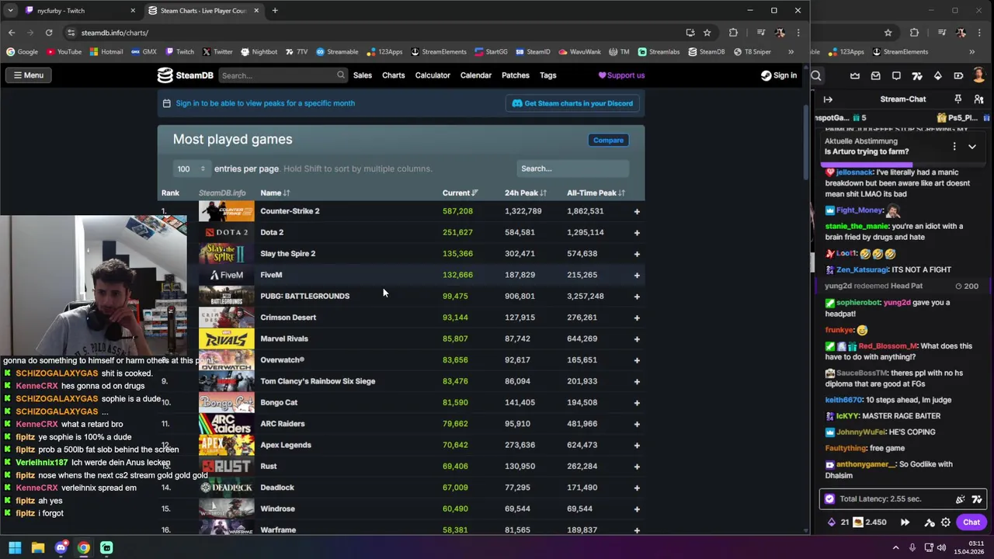Screen dimensions: 994x559
Task: Open Twitch chat settings gear icon
Action: tap(946, 523)
